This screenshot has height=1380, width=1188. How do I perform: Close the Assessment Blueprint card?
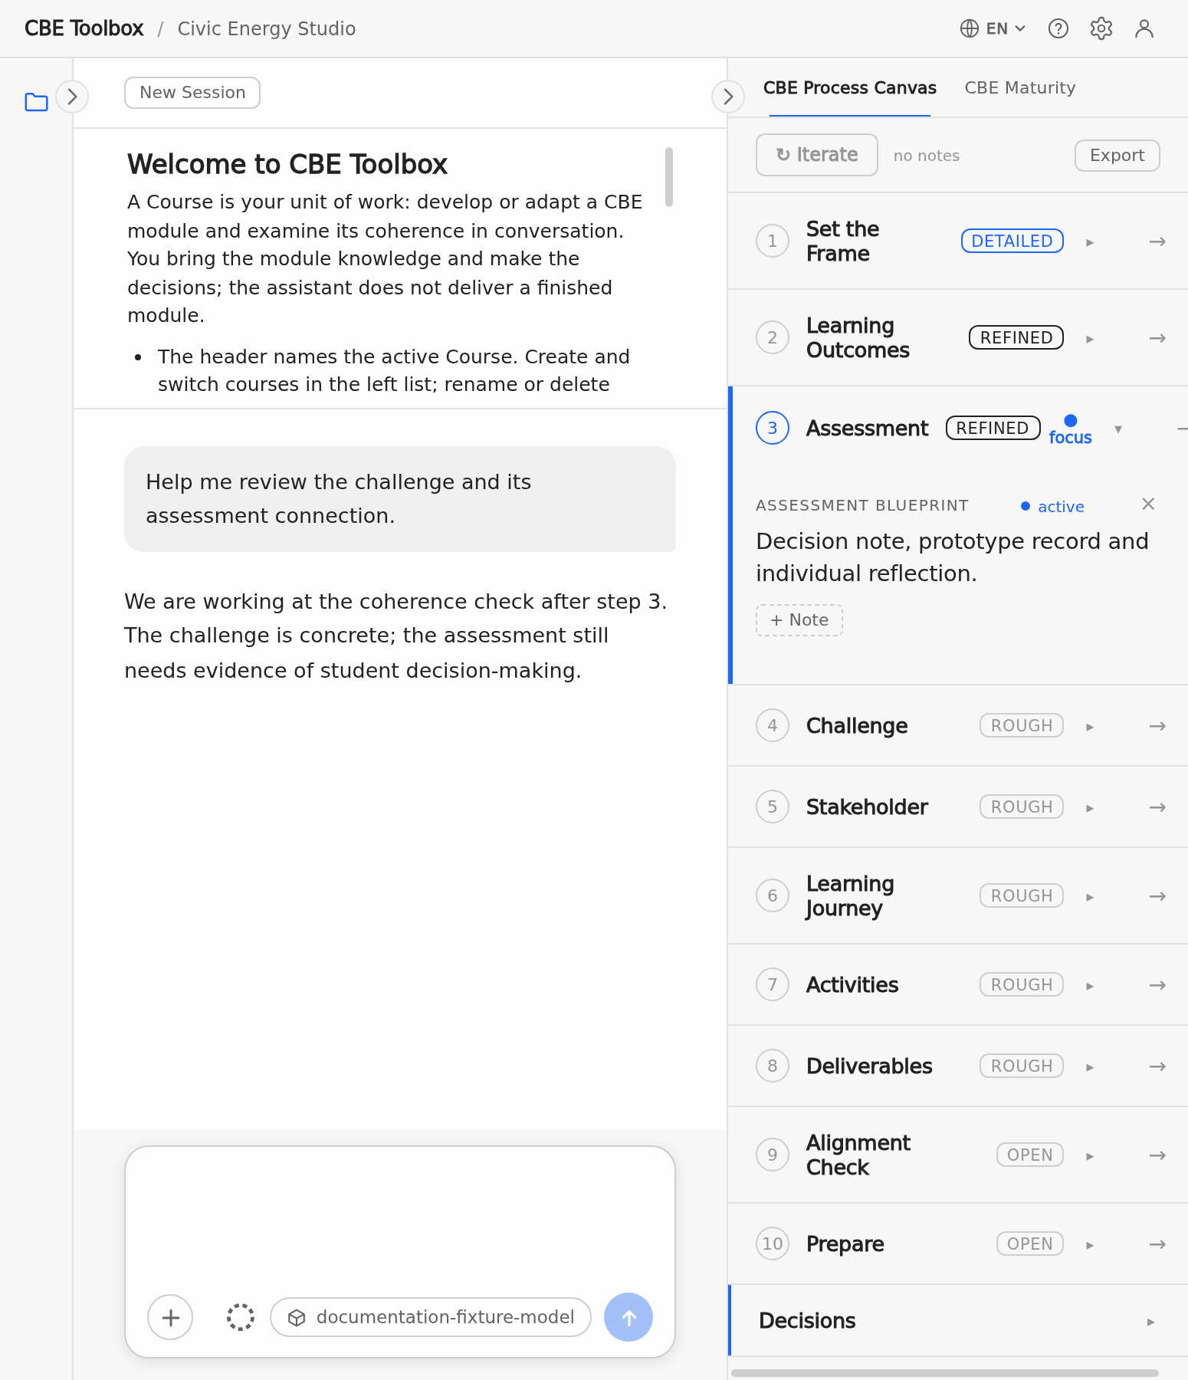click(x=1148, y=504)
